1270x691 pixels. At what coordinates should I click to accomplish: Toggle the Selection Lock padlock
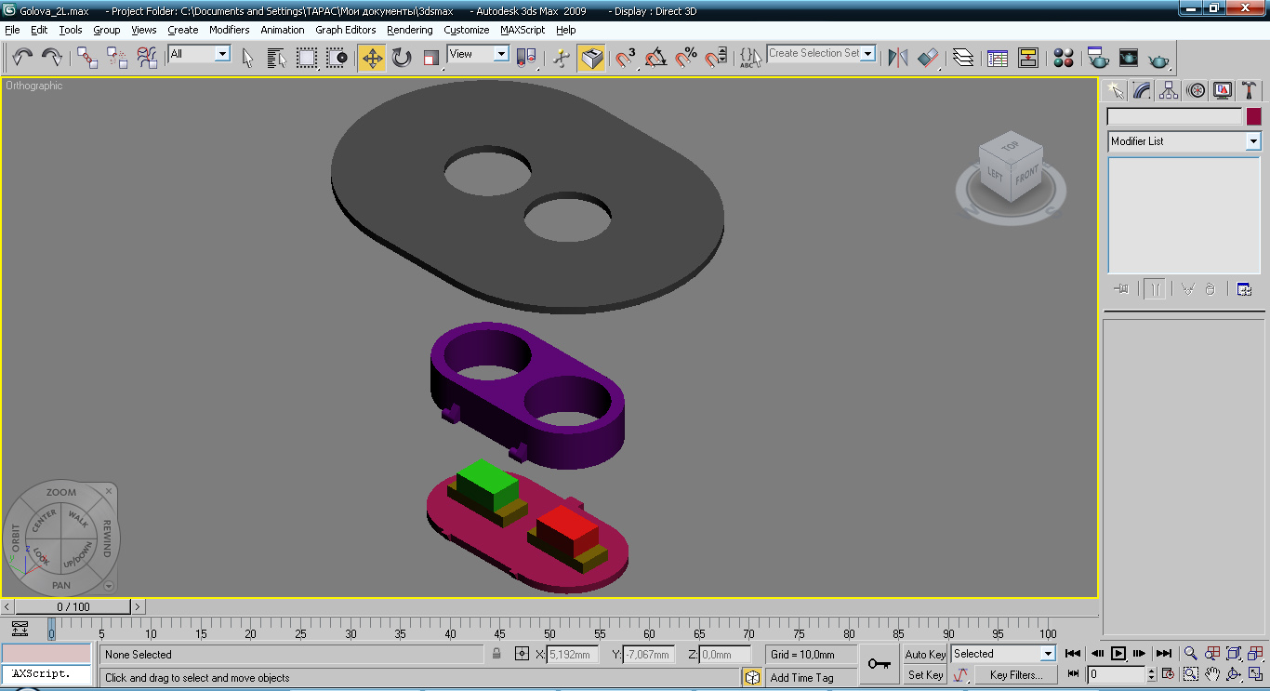click(497, 655)
